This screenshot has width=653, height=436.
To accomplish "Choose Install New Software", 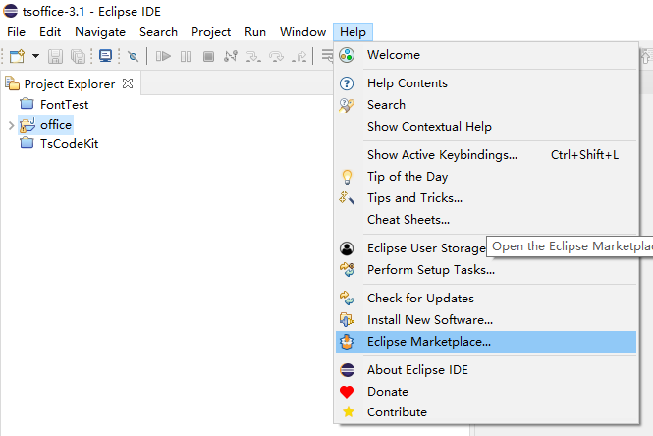I will point(486,320).
